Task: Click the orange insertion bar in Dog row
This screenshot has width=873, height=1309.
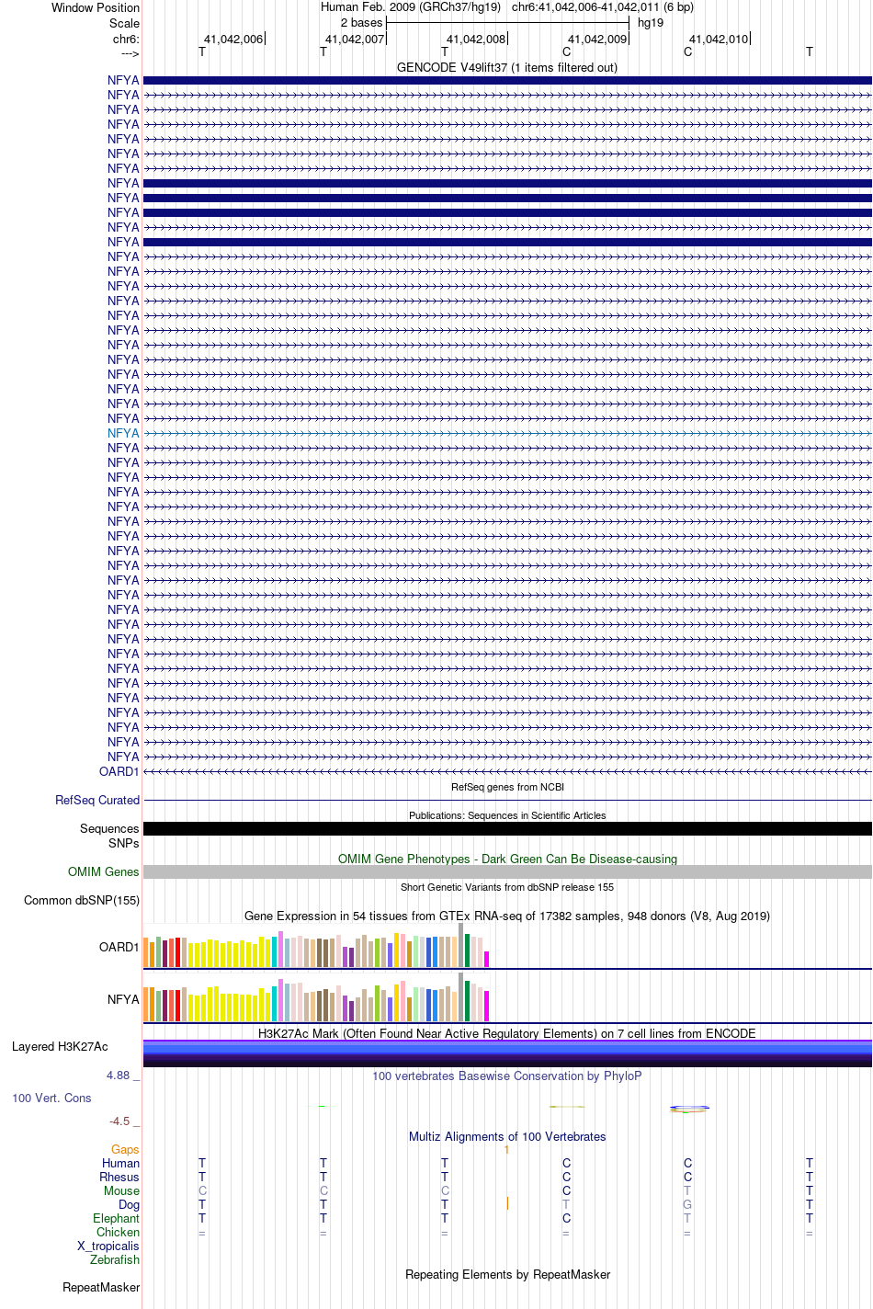Action: pos(507,1203)
